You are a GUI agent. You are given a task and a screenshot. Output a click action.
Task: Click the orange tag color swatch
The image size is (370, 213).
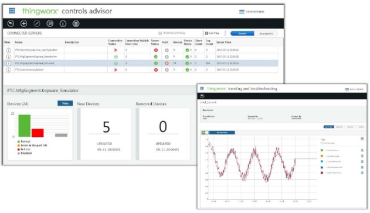(322, 156)
